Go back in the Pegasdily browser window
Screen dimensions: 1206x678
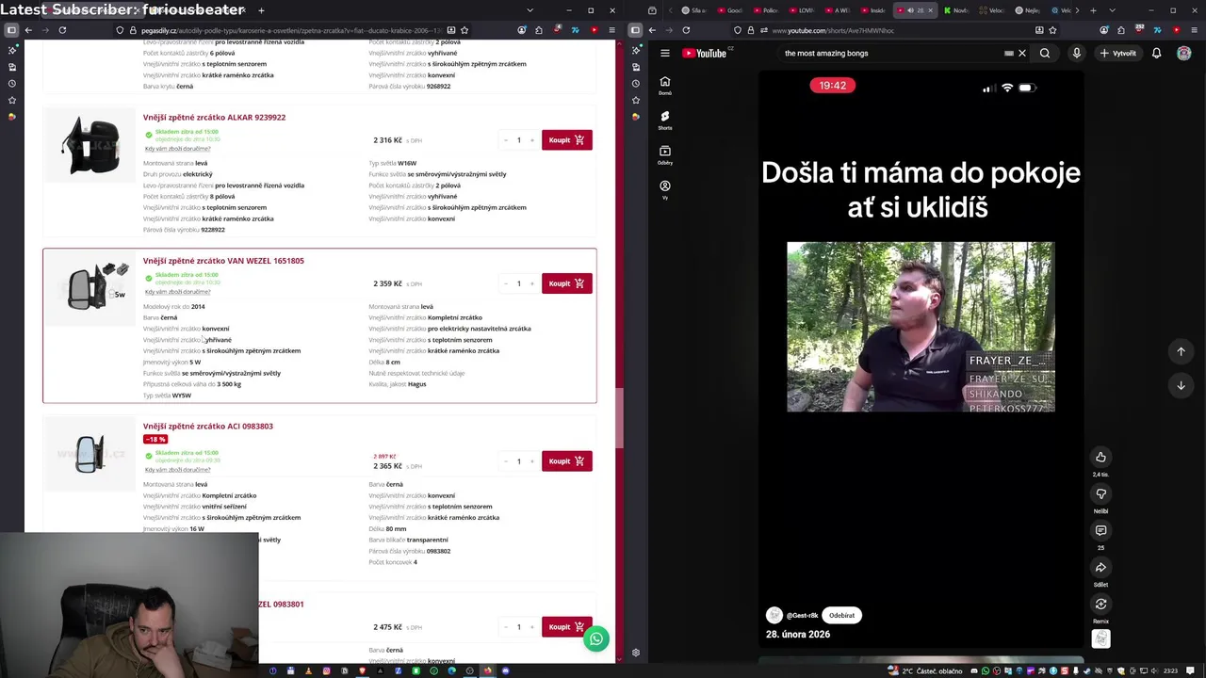tap(28, 30)
